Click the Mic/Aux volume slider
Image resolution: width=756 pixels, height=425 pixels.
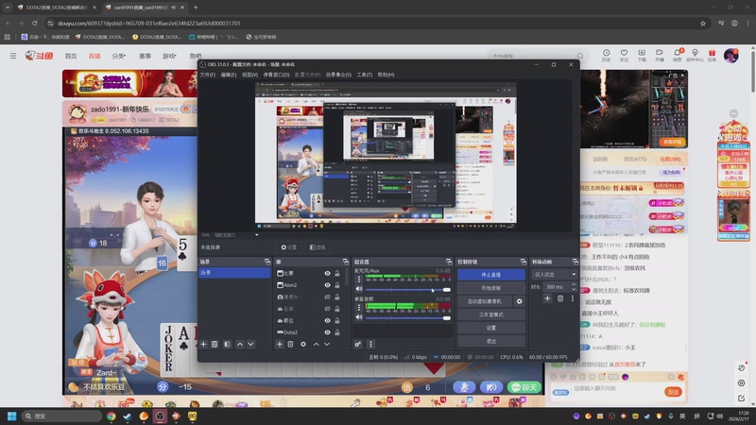(x=406, y=288)
